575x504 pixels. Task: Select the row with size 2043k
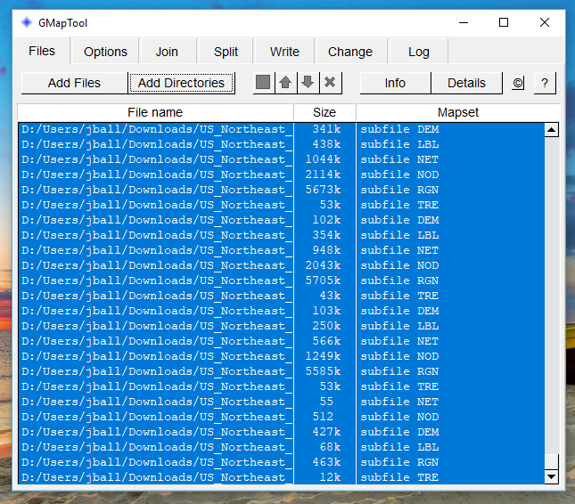pyautogui.click(x=282, y=265)
